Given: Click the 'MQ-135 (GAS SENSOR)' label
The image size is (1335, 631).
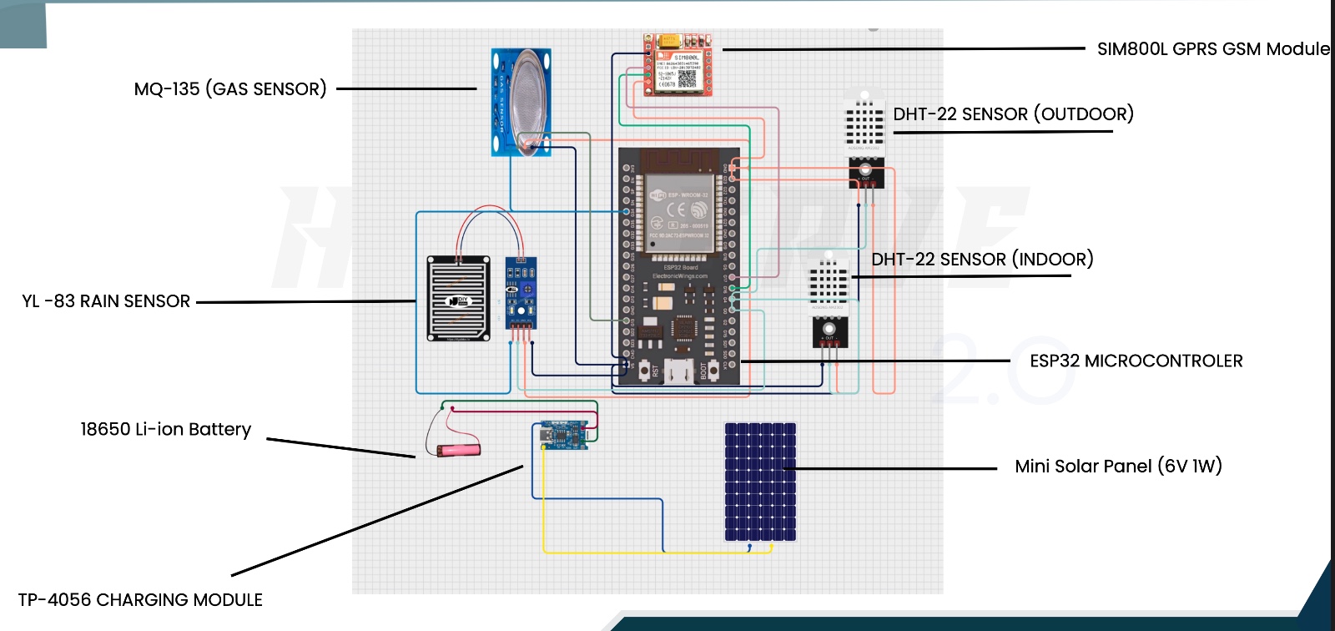Looking at the screenshot, I should (x=230, y=89).
